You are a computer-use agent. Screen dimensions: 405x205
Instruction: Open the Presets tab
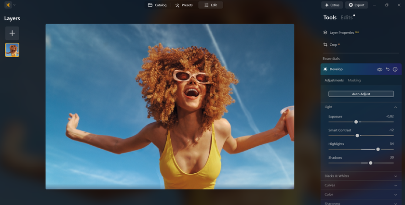(x=184, y=5)
